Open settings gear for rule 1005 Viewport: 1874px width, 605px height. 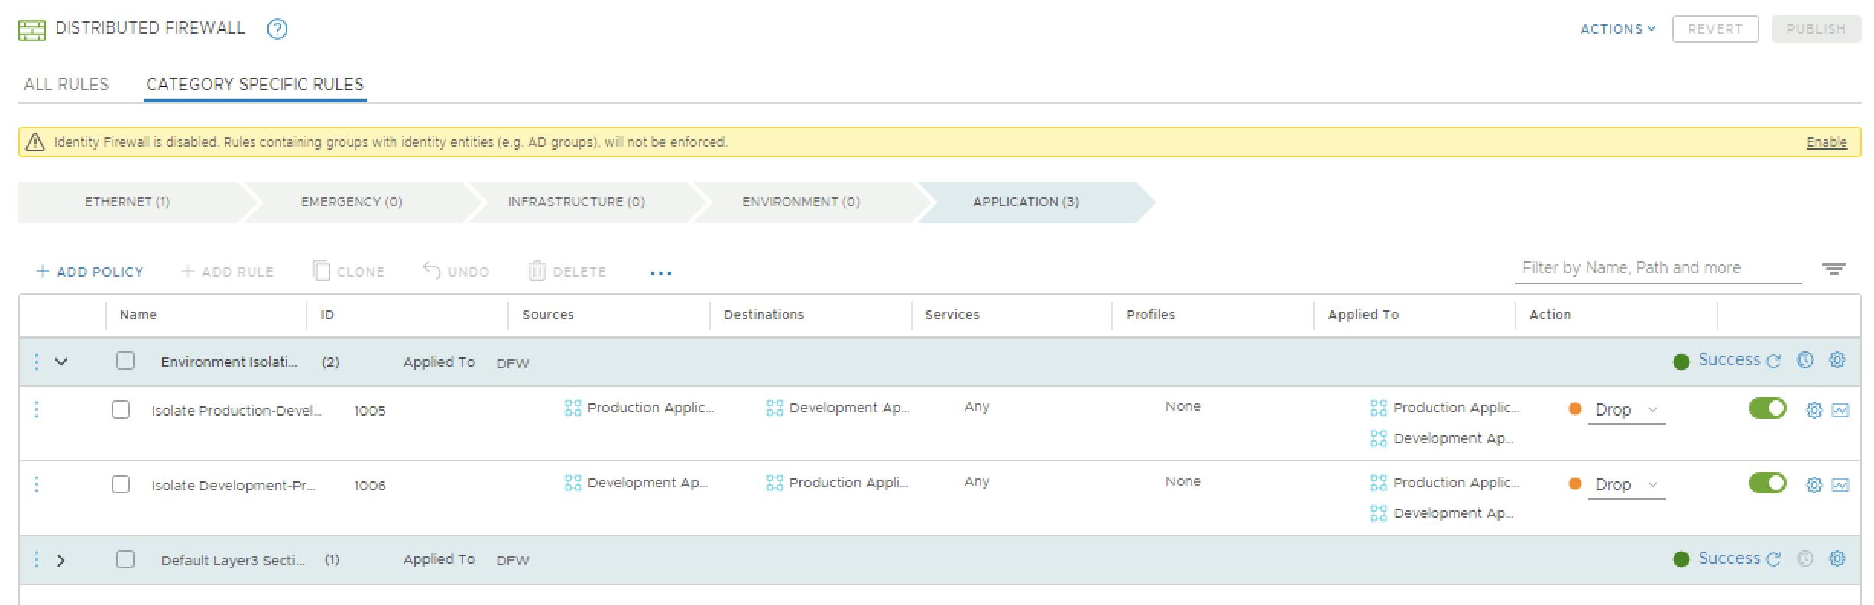pos(1813,410)
